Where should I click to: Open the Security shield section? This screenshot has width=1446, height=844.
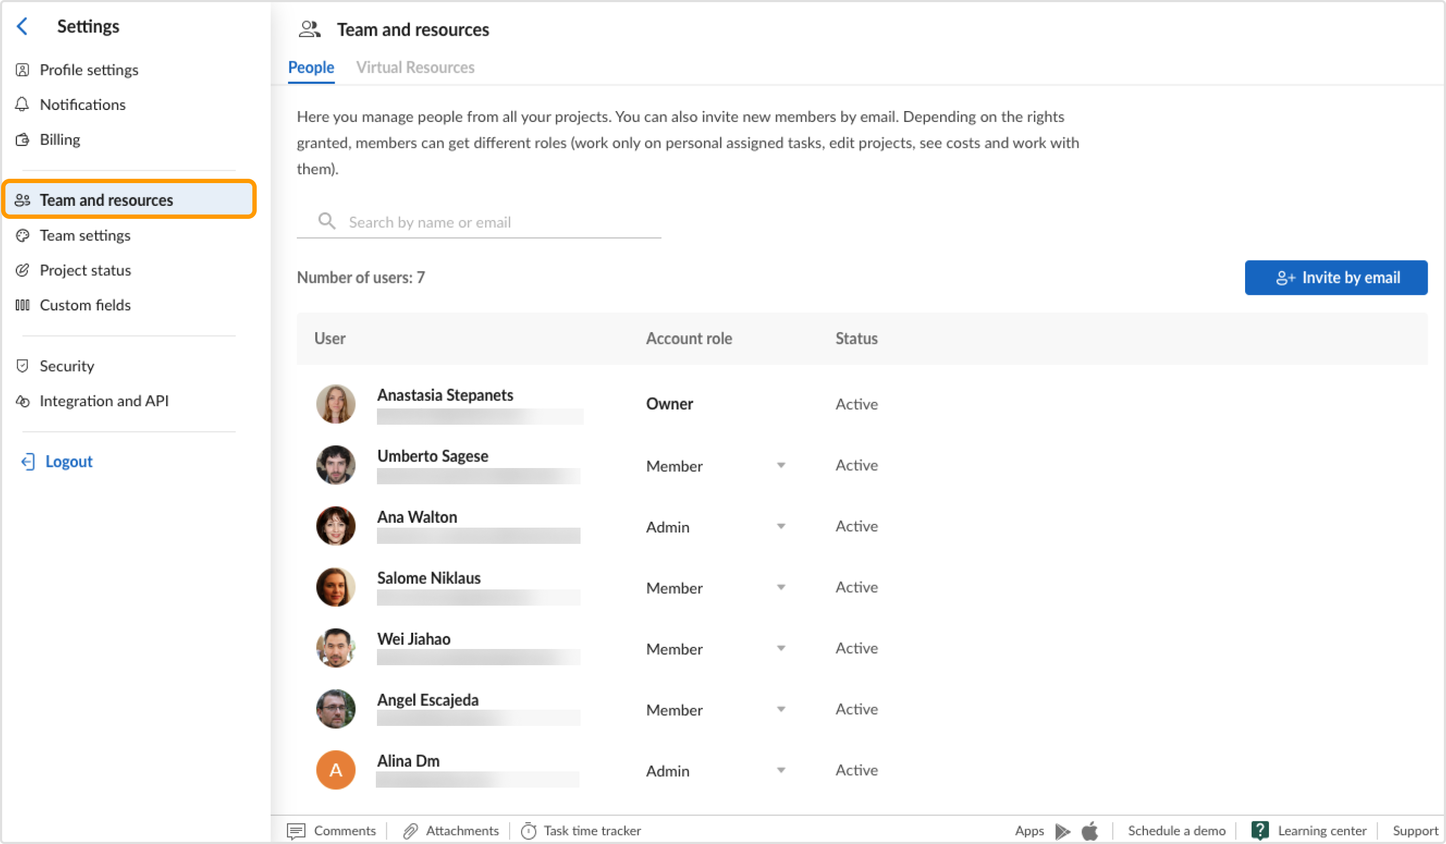coord(67,366)
